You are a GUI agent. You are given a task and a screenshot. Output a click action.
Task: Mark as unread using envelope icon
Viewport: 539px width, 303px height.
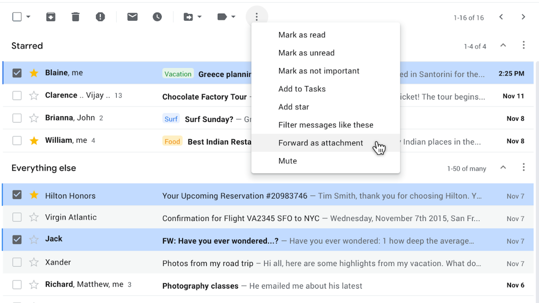[132, 17]
